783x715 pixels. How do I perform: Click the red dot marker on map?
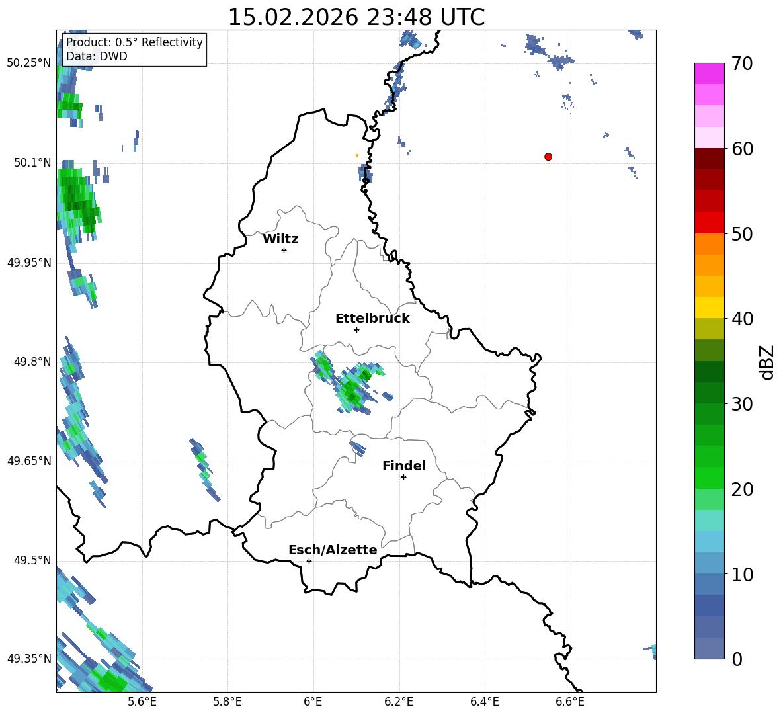pyautogui.click(x=548, y=157)
